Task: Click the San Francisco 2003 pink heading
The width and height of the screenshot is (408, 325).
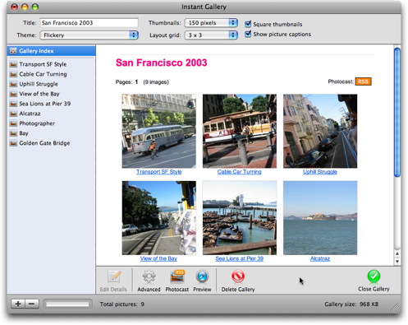Action: [x=162, y=63]
